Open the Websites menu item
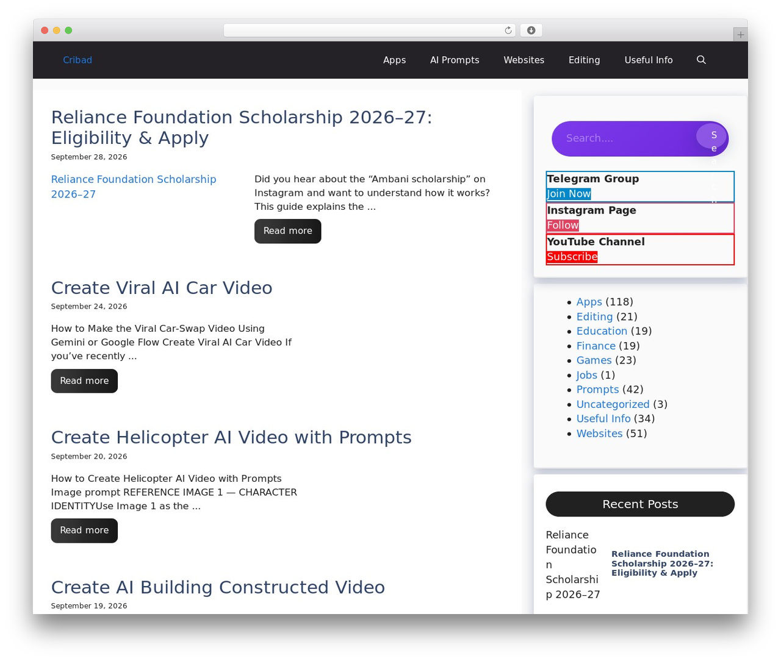Image resolution: width=781 pixels, height=661 pixels. tap(524, 60)
